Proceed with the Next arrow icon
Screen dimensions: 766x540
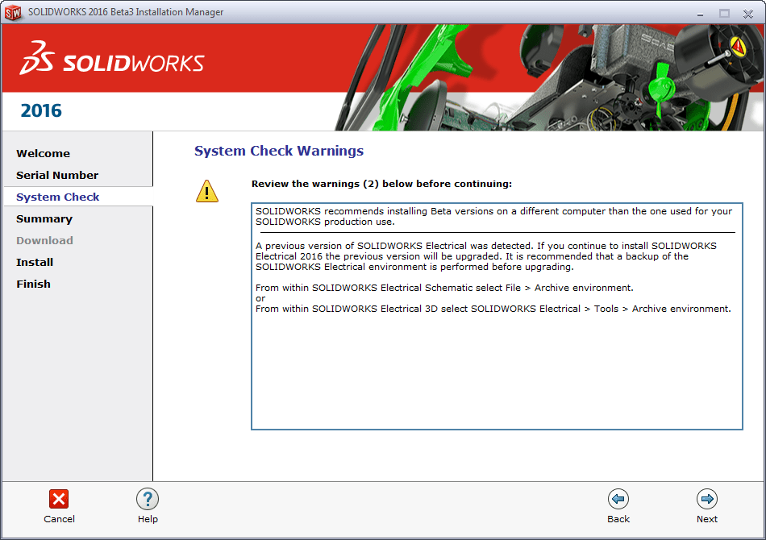click(707, 499)
